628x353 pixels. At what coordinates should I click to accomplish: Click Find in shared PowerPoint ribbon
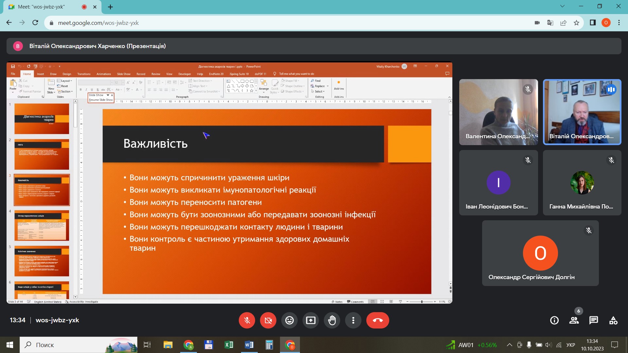[x=316, y=81]
